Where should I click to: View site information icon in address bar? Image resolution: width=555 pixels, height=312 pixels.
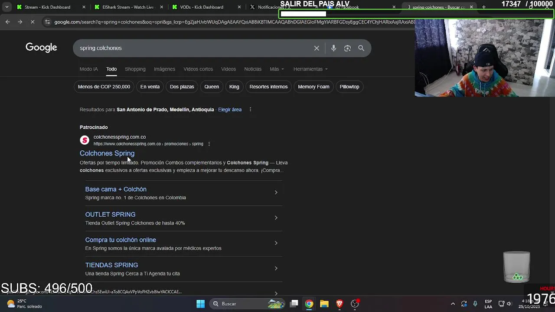coord(47,22)
